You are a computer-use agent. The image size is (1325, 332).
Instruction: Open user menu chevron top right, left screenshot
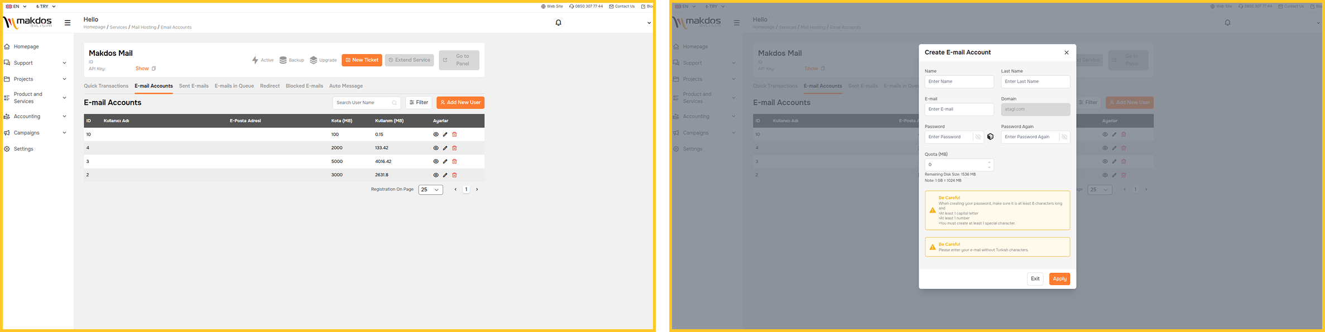pyautogui.click(x=649, y=23)
